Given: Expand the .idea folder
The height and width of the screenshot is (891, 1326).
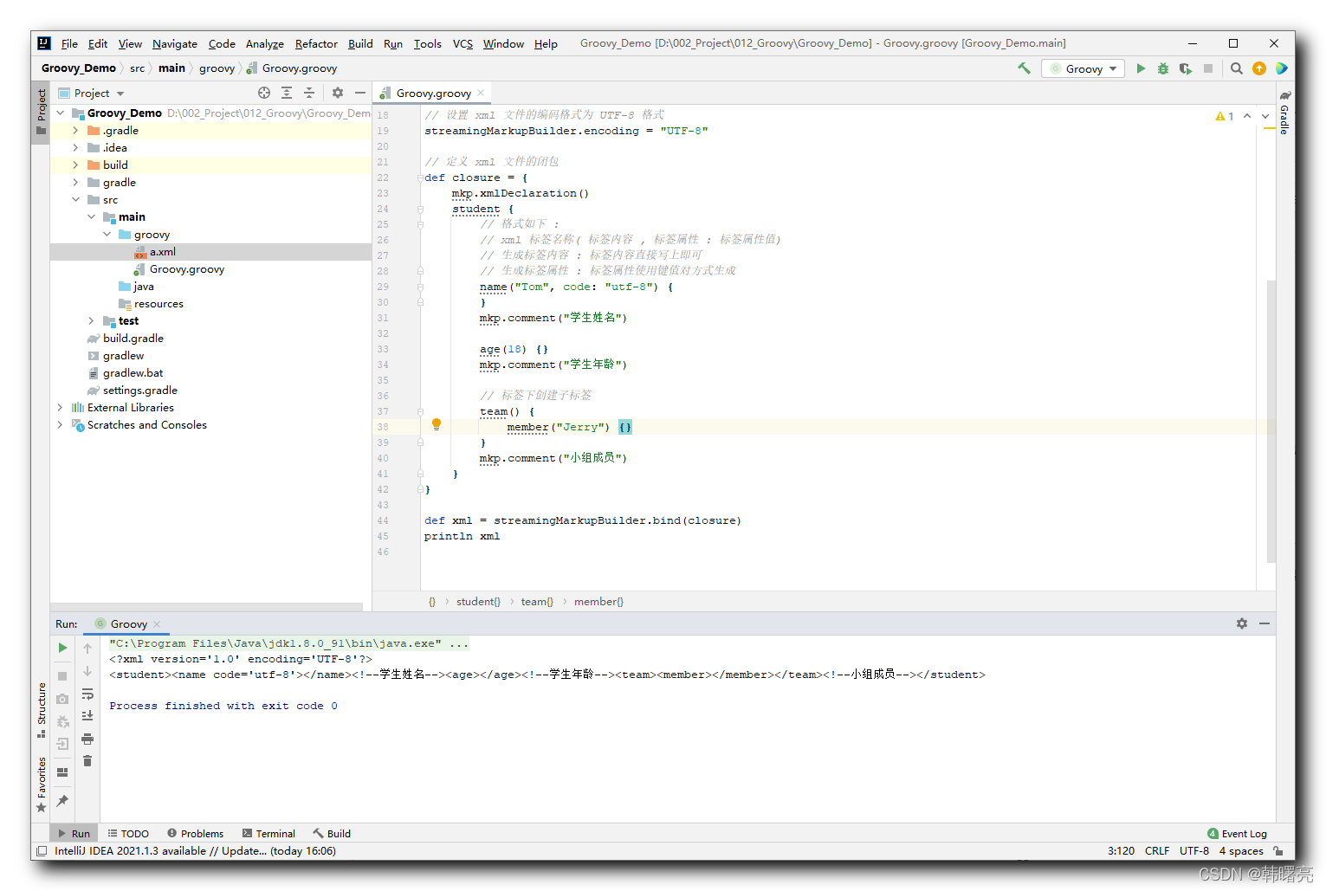Looking at the screenshot, I should click(76, 148).
